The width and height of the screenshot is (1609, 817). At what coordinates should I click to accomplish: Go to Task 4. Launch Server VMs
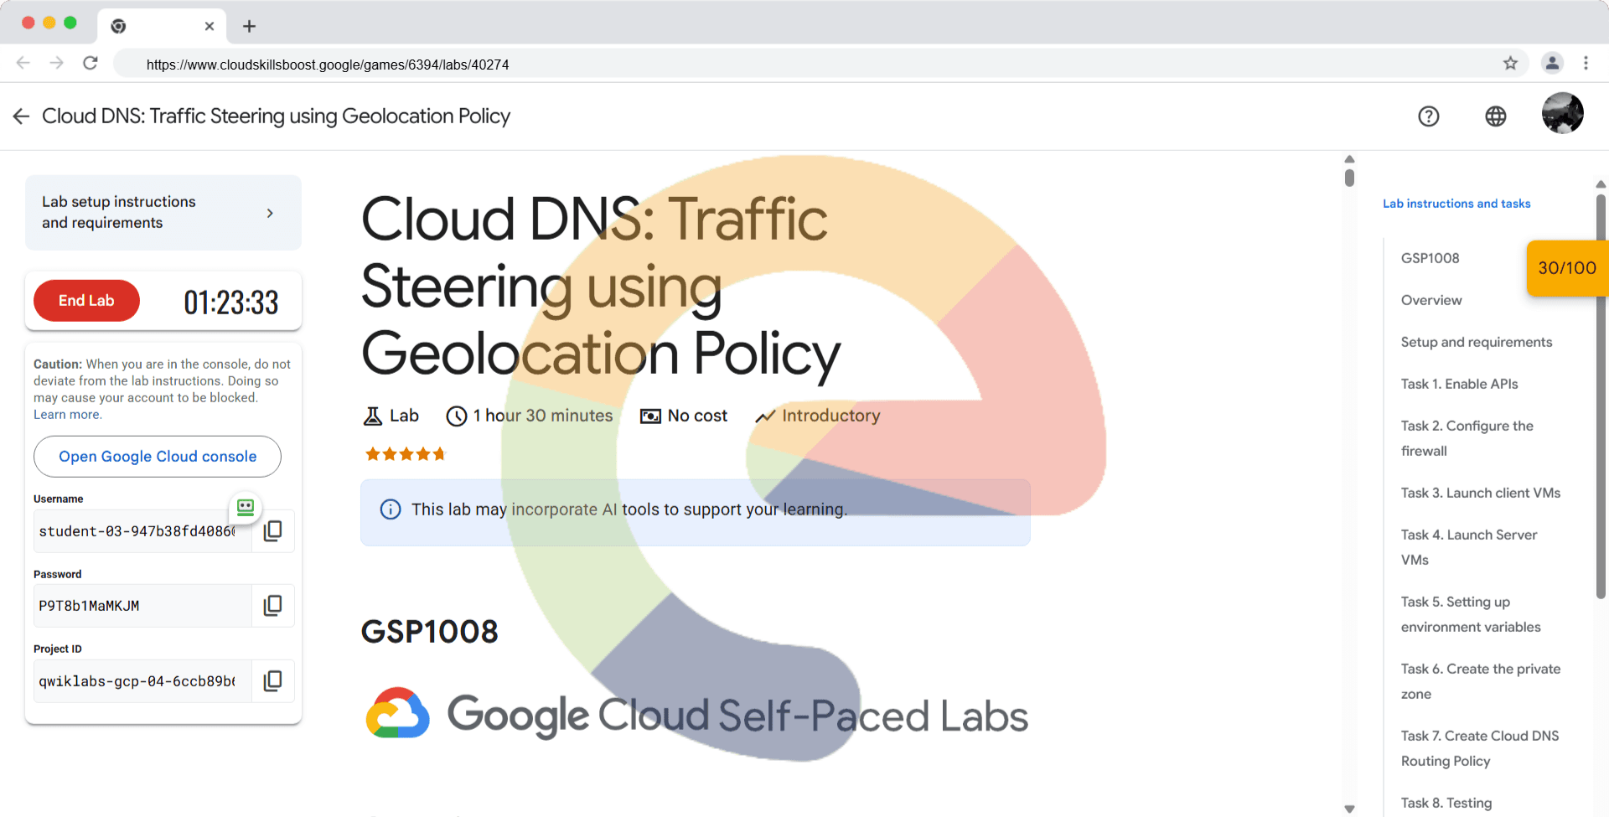(x=1469, y=547)
